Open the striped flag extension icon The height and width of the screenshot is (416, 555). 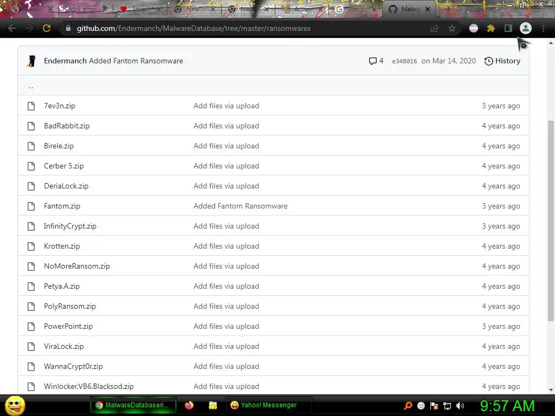point(474,28)
